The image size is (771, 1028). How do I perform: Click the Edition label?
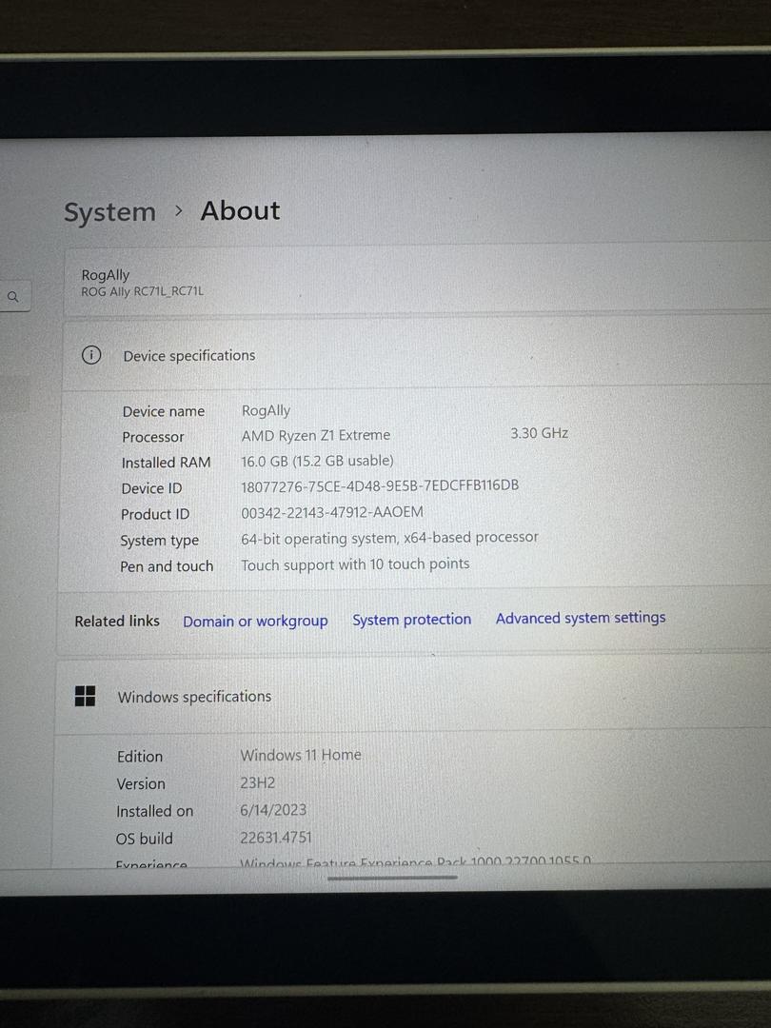(140, 757)
